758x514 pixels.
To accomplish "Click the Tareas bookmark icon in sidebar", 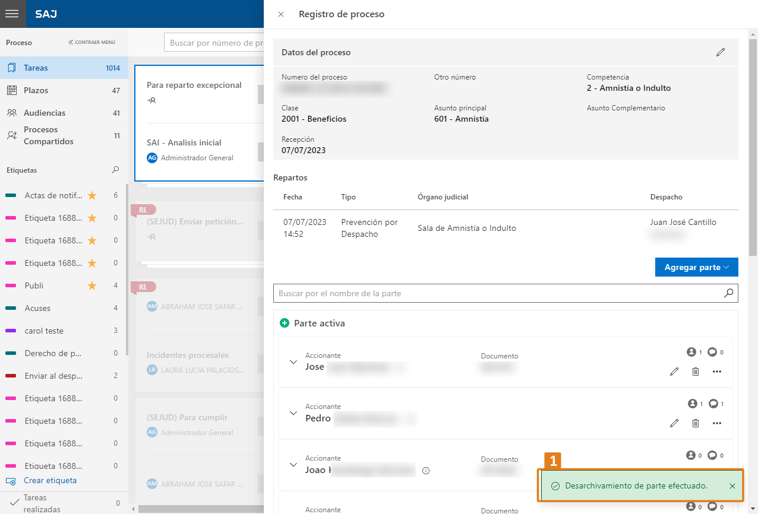I will pyautogui.click(x=11, y=68).
